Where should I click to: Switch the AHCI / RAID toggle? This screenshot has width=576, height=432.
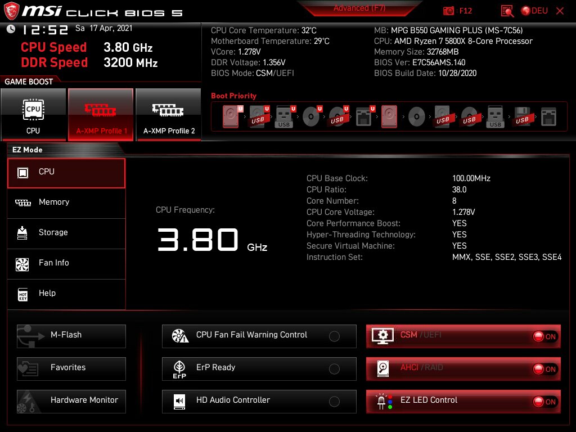coord(545,369)
